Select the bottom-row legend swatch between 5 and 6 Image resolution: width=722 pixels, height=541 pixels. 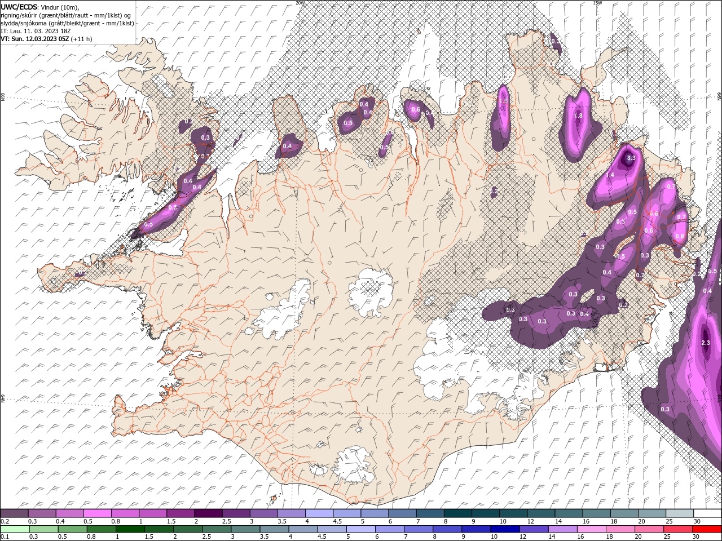[x=362, y=529]
